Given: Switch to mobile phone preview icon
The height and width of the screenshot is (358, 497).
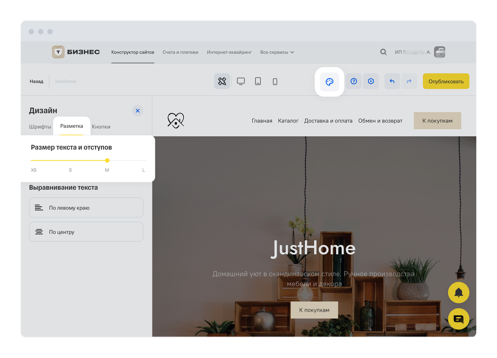Looking at the screenshot, I should tap(275, 82).
